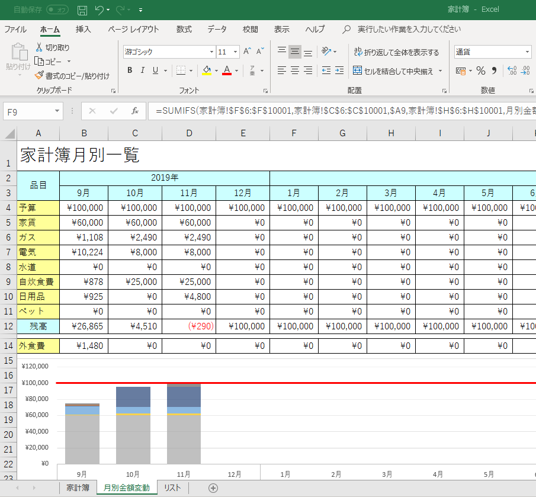The width and height of the screenshot is (536, 497).
Task: Open the 游ゴシック font name dropdown
Action: pos(211,52)
